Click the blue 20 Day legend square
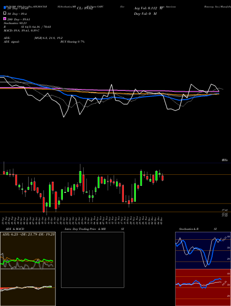Image resolution: width=231 pixels, height=306 pixels. coord(5,8)
